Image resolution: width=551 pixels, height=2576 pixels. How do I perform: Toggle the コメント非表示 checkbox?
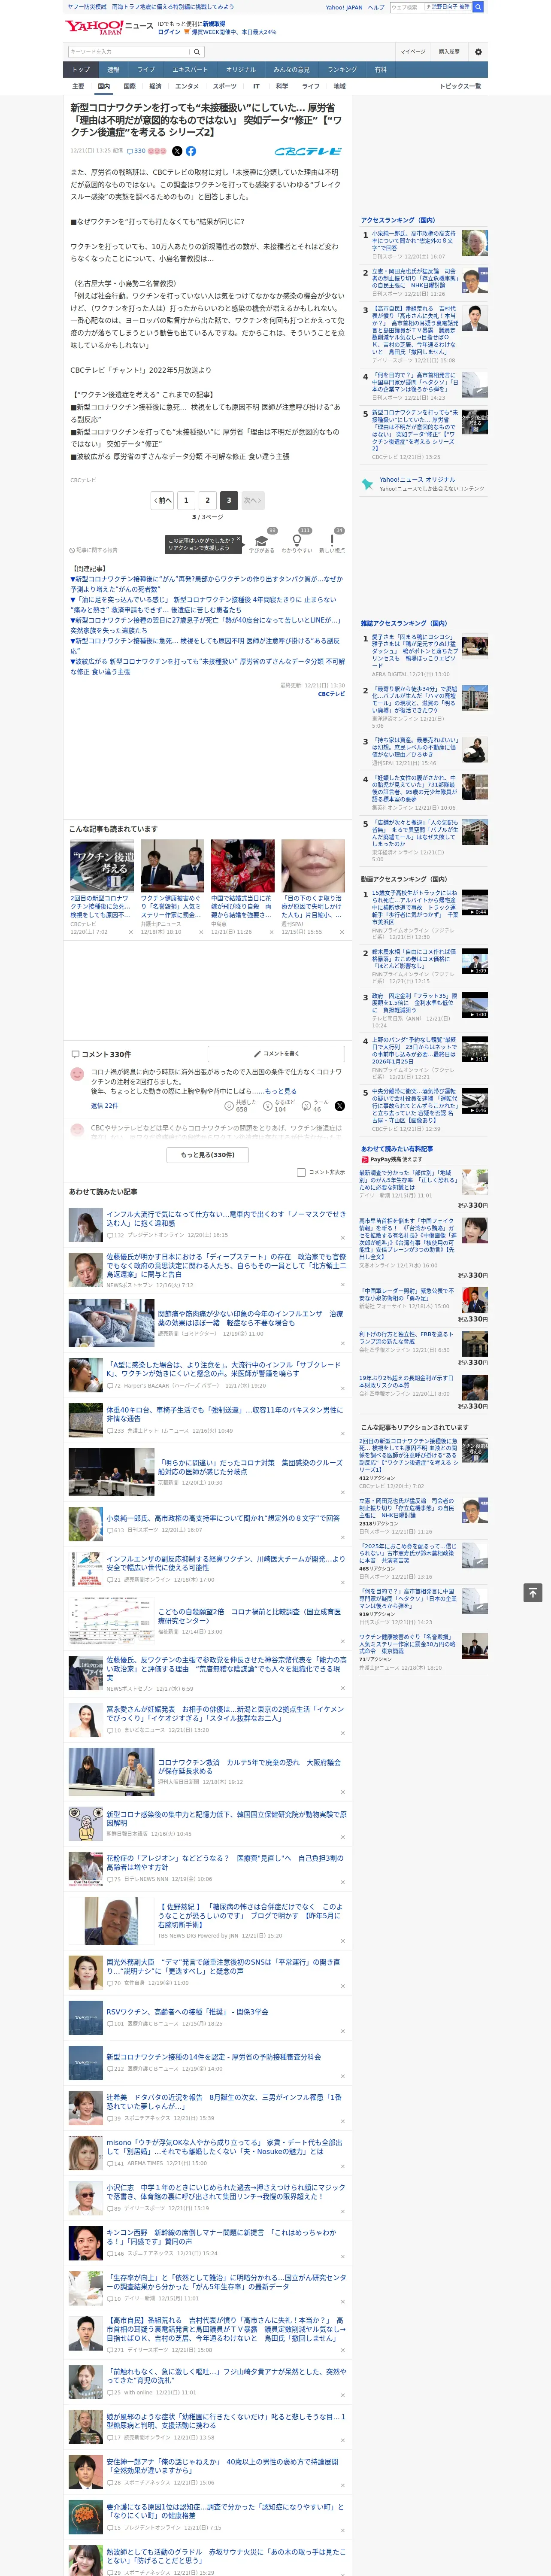pos(301,1172)
